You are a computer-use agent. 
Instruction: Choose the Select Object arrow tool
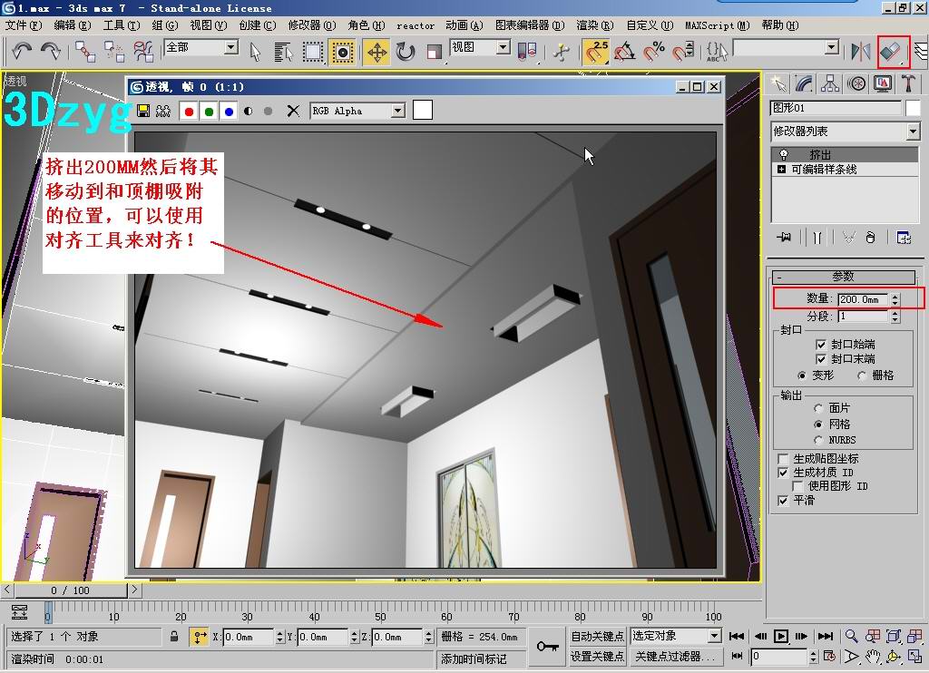point(255,52)
